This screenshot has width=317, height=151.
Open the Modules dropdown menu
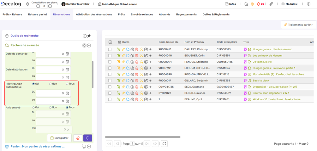290,4
